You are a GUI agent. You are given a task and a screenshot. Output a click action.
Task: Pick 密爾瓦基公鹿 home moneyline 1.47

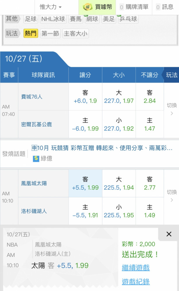tap(150, 124)
